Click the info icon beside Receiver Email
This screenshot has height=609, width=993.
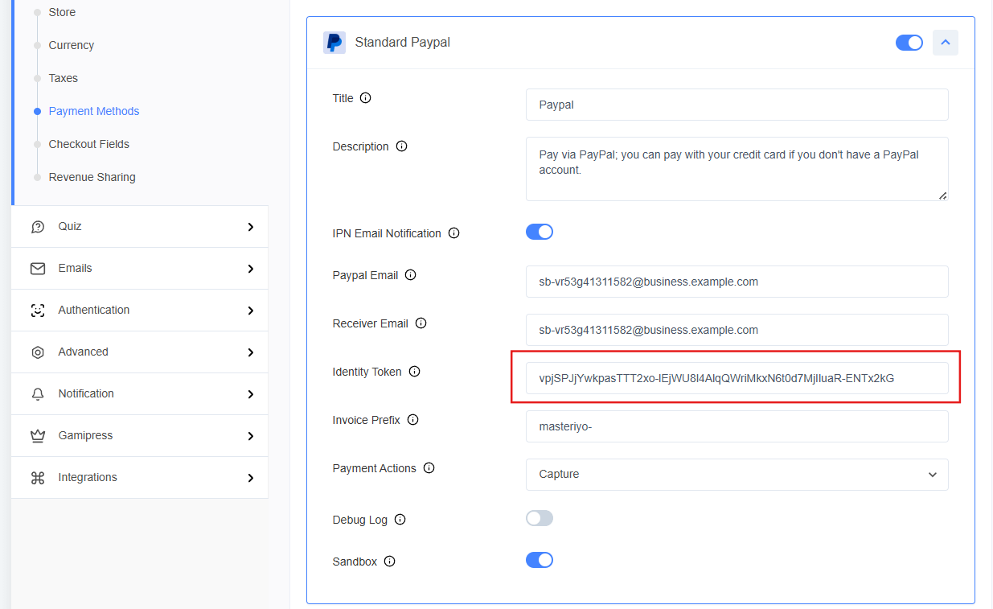pos(421,323)
